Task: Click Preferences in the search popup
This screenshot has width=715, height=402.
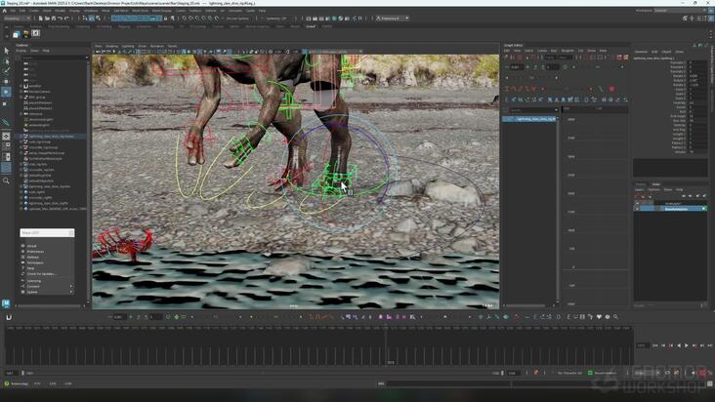Action: click(35, 252)
